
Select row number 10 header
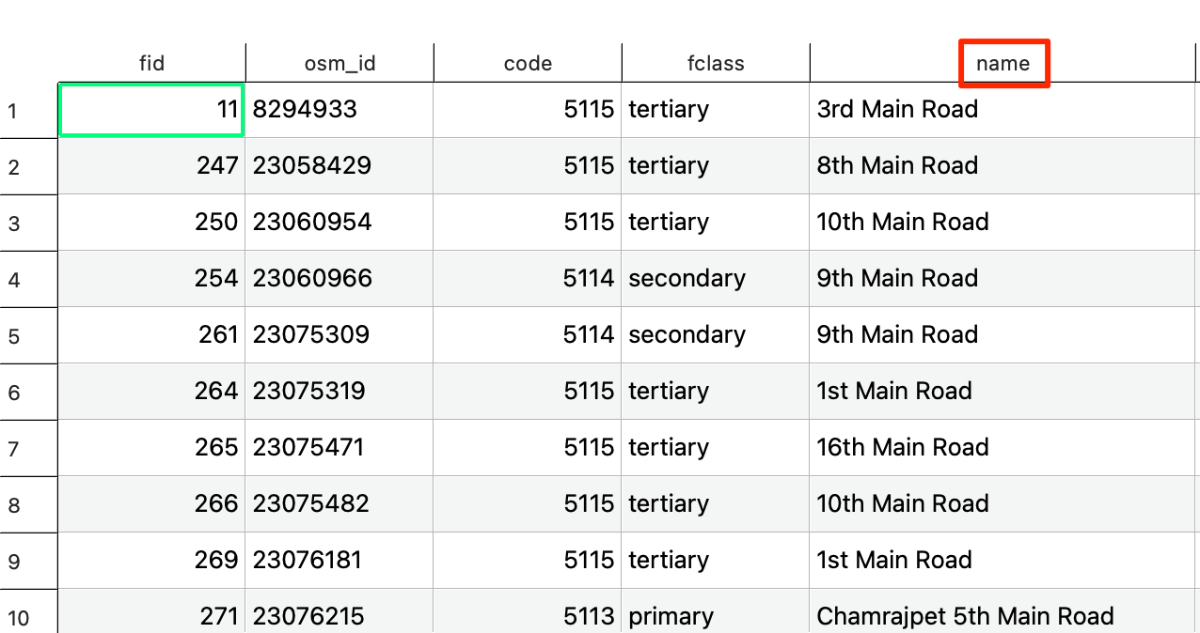coord(19,618)
